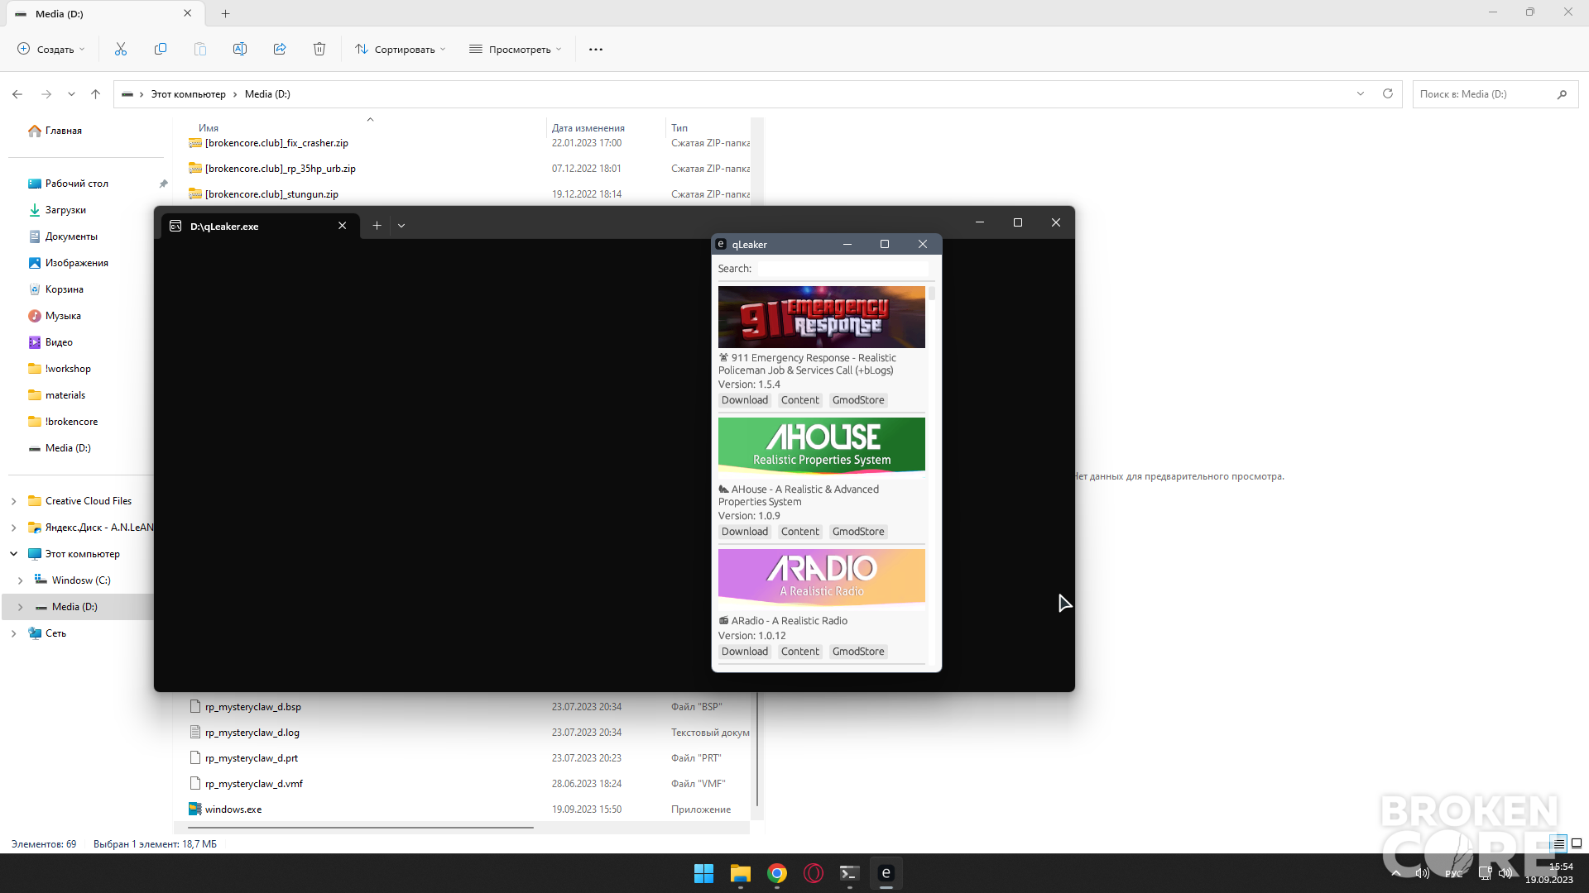1589x893 pixels.
Task: Click the Copy icon in Explorer toolbar
Action: pyautogui.click(x=161, y=49)
